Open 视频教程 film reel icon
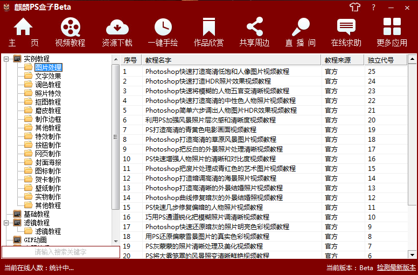Image resolution: width=418 pixels, height=275 pixels. [x=71, y=27]
